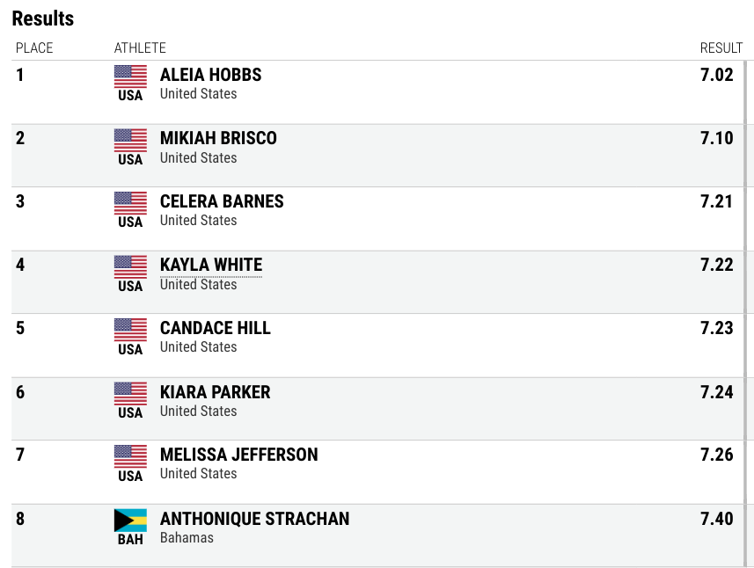Open Anthonique Strachan athlete profile
This screenshot has width=754, height=568.
pos(255,519)
